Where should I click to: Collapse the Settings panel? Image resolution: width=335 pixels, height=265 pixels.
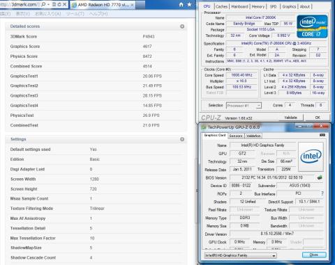[182, 139]
